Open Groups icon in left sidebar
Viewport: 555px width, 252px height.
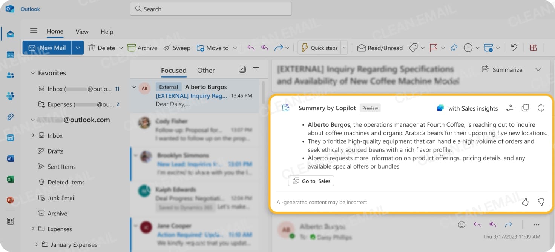[x=10, y=96]
